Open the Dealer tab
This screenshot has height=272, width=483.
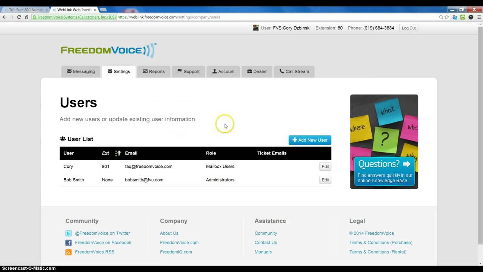click(x=257, y=71)
